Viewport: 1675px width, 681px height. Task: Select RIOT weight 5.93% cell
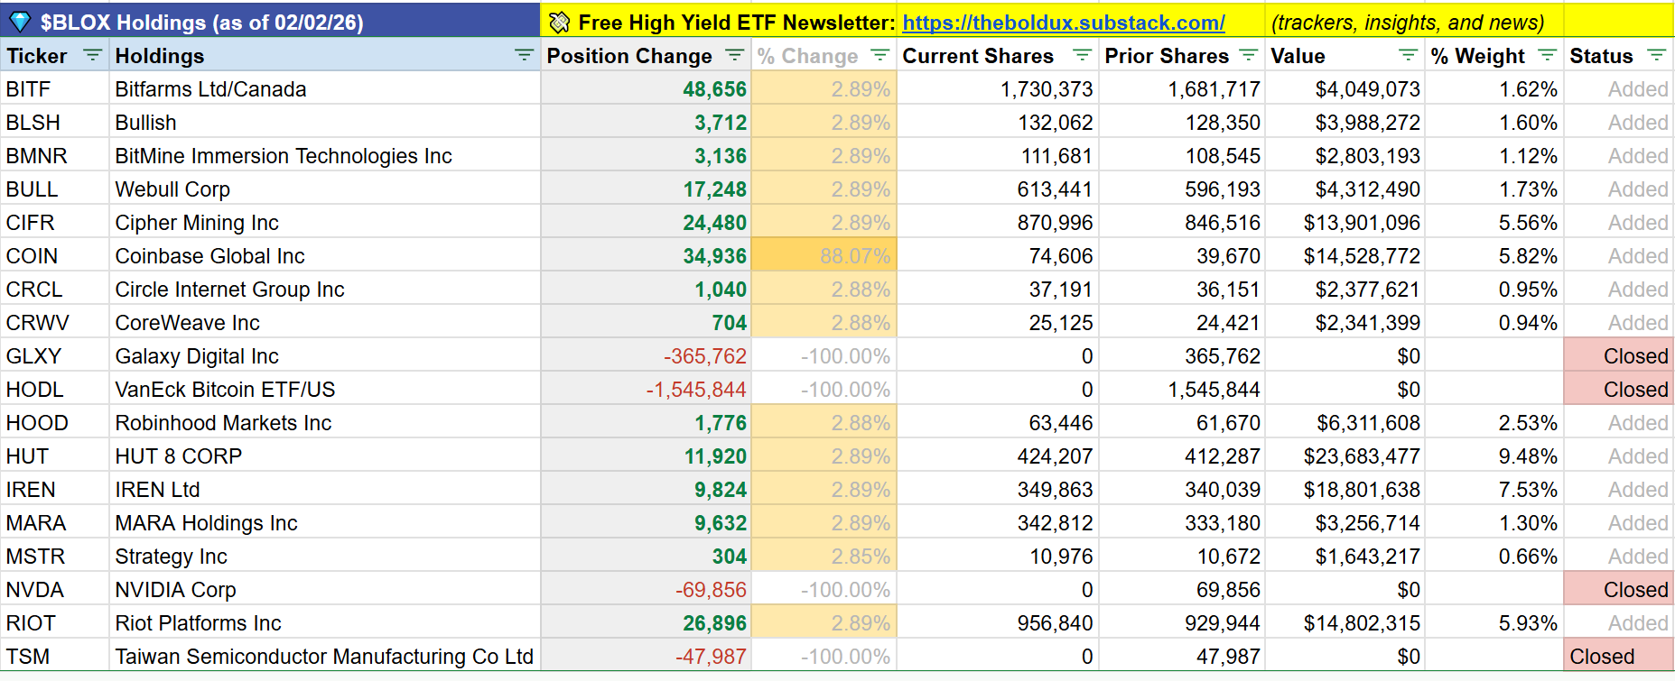click(1495, 622)
